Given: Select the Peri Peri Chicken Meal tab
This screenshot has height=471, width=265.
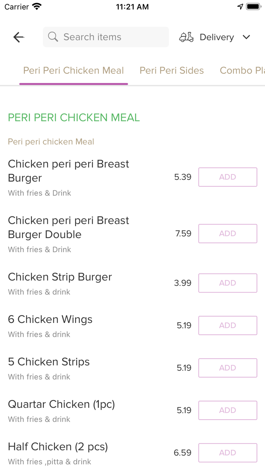Looking at the screenshot, I should click(73, 70).
